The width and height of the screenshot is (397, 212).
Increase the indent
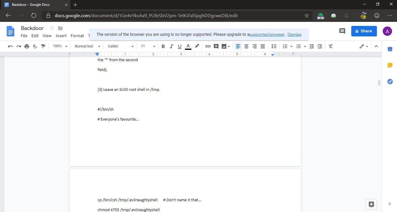[320, 46]
